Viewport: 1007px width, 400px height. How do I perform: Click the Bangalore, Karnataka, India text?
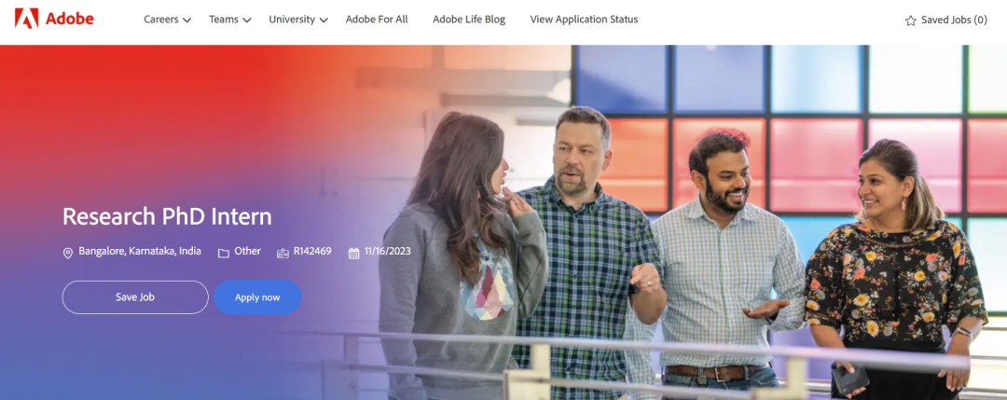pyautogui.click(x=140, y=251)
